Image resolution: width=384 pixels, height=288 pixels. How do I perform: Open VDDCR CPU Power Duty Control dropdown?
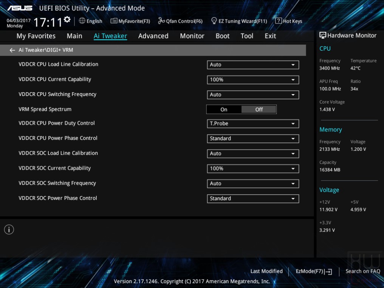tap(253, 124)
